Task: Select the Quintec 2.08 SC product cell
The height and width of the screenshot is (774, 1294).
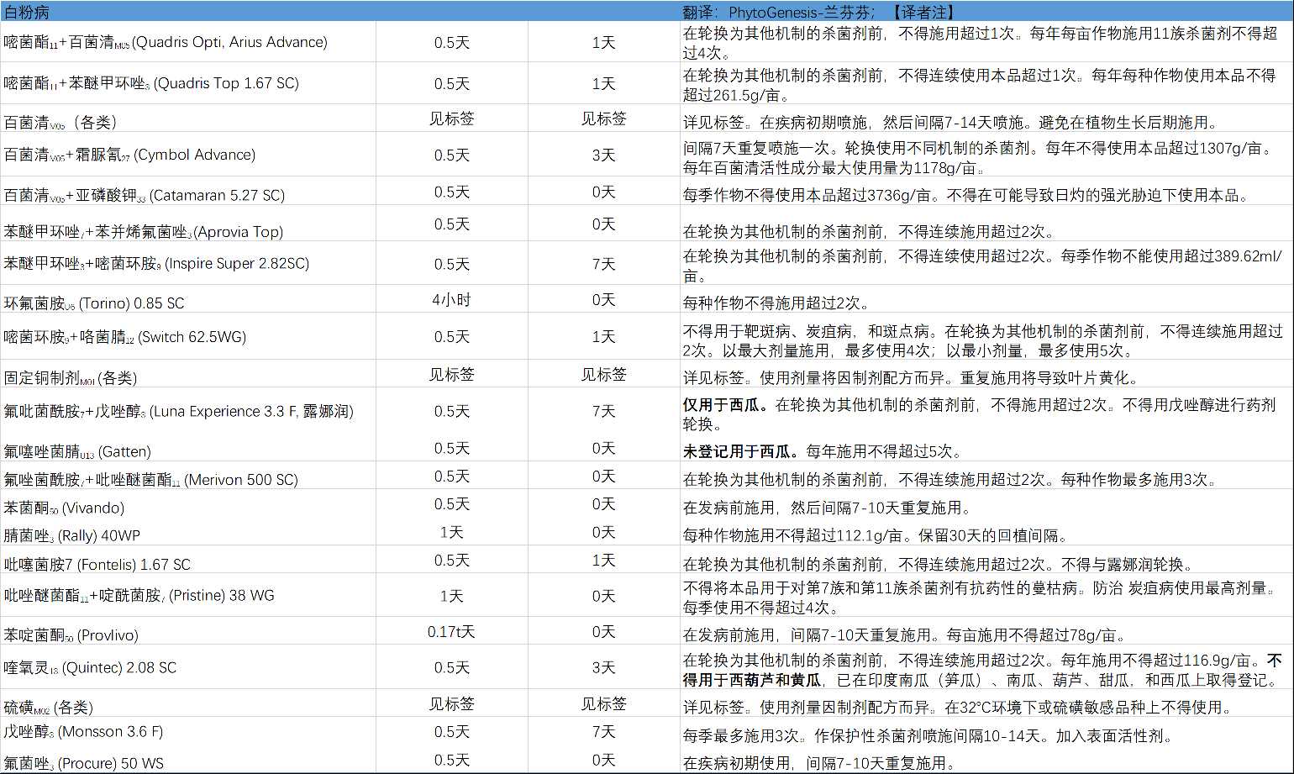Action: click(188, 668)
